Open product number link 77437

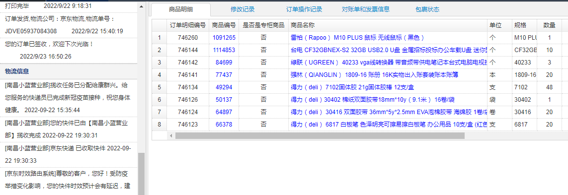tap(224, 75)
